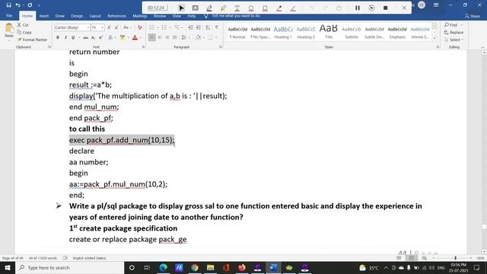Toggle Show/Hide paragraph marks
Image resolution: width=487 pixels, height=274 pixels.
pyautogui.click(x=217, y=27)
